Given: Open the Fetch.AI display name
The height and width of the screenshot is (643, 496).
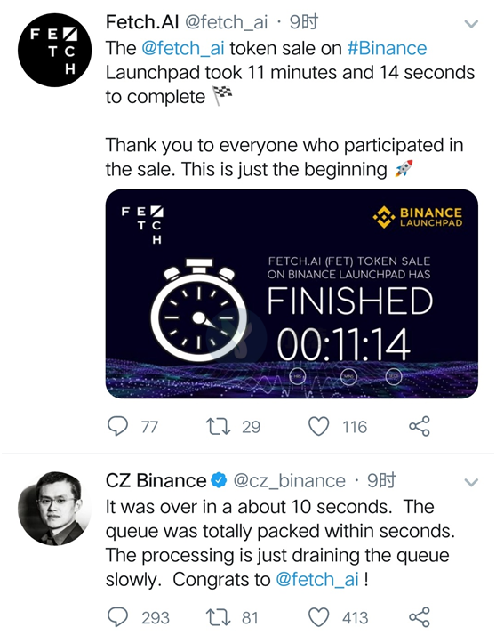Looking at the screenshot, I should click(142, 21).
